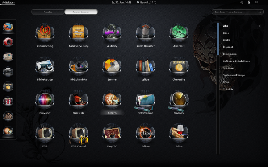The height and width of the screenshot is (167, 268).
Task: Open Opera in the dash sidebar
Action: tap(8, 42)
